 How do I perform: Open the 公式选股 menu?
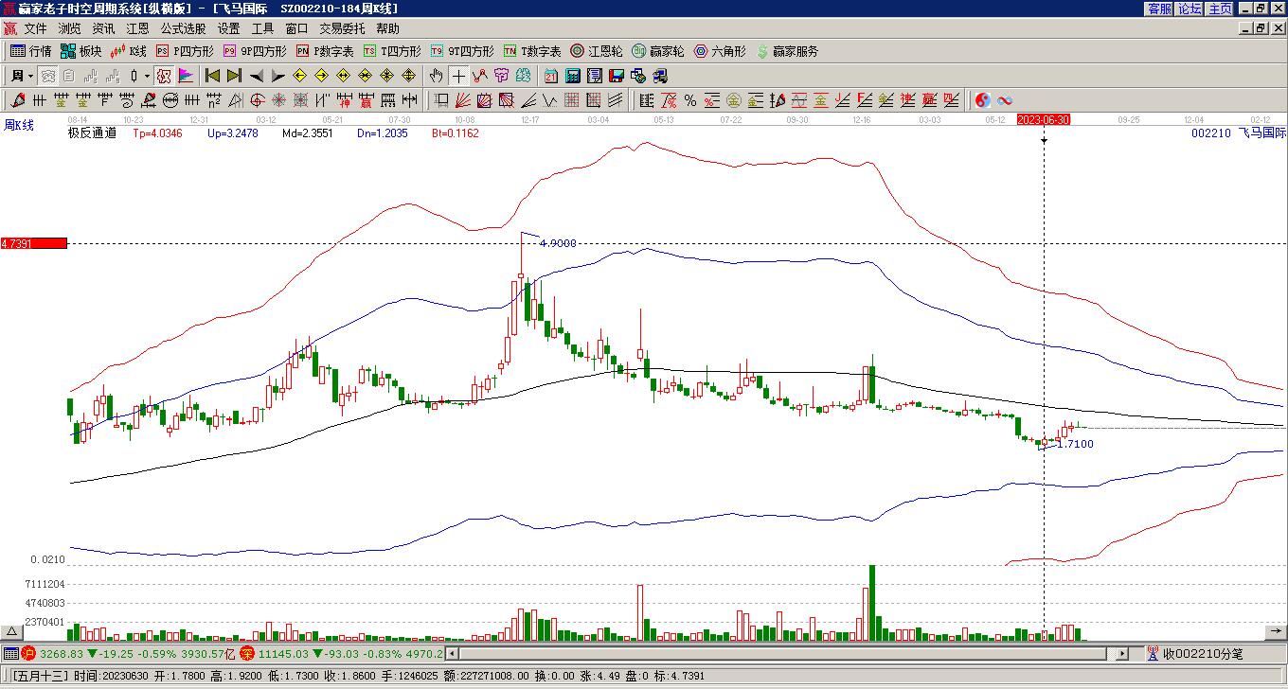pyautogui.click(x=183, y=29)
